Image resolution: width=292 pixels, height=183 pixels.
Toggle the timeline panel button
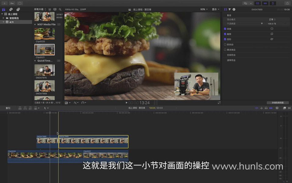265,3
